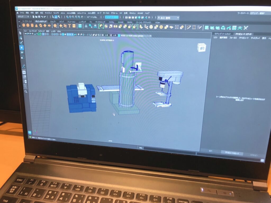Switch to the スカルプト shelf tab
Viewport: 271px width, 203px height.
click(53, 22)
